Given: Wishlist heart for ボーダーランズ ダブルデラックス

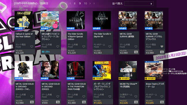Looking at the screenshot, I should click(110, 97).
